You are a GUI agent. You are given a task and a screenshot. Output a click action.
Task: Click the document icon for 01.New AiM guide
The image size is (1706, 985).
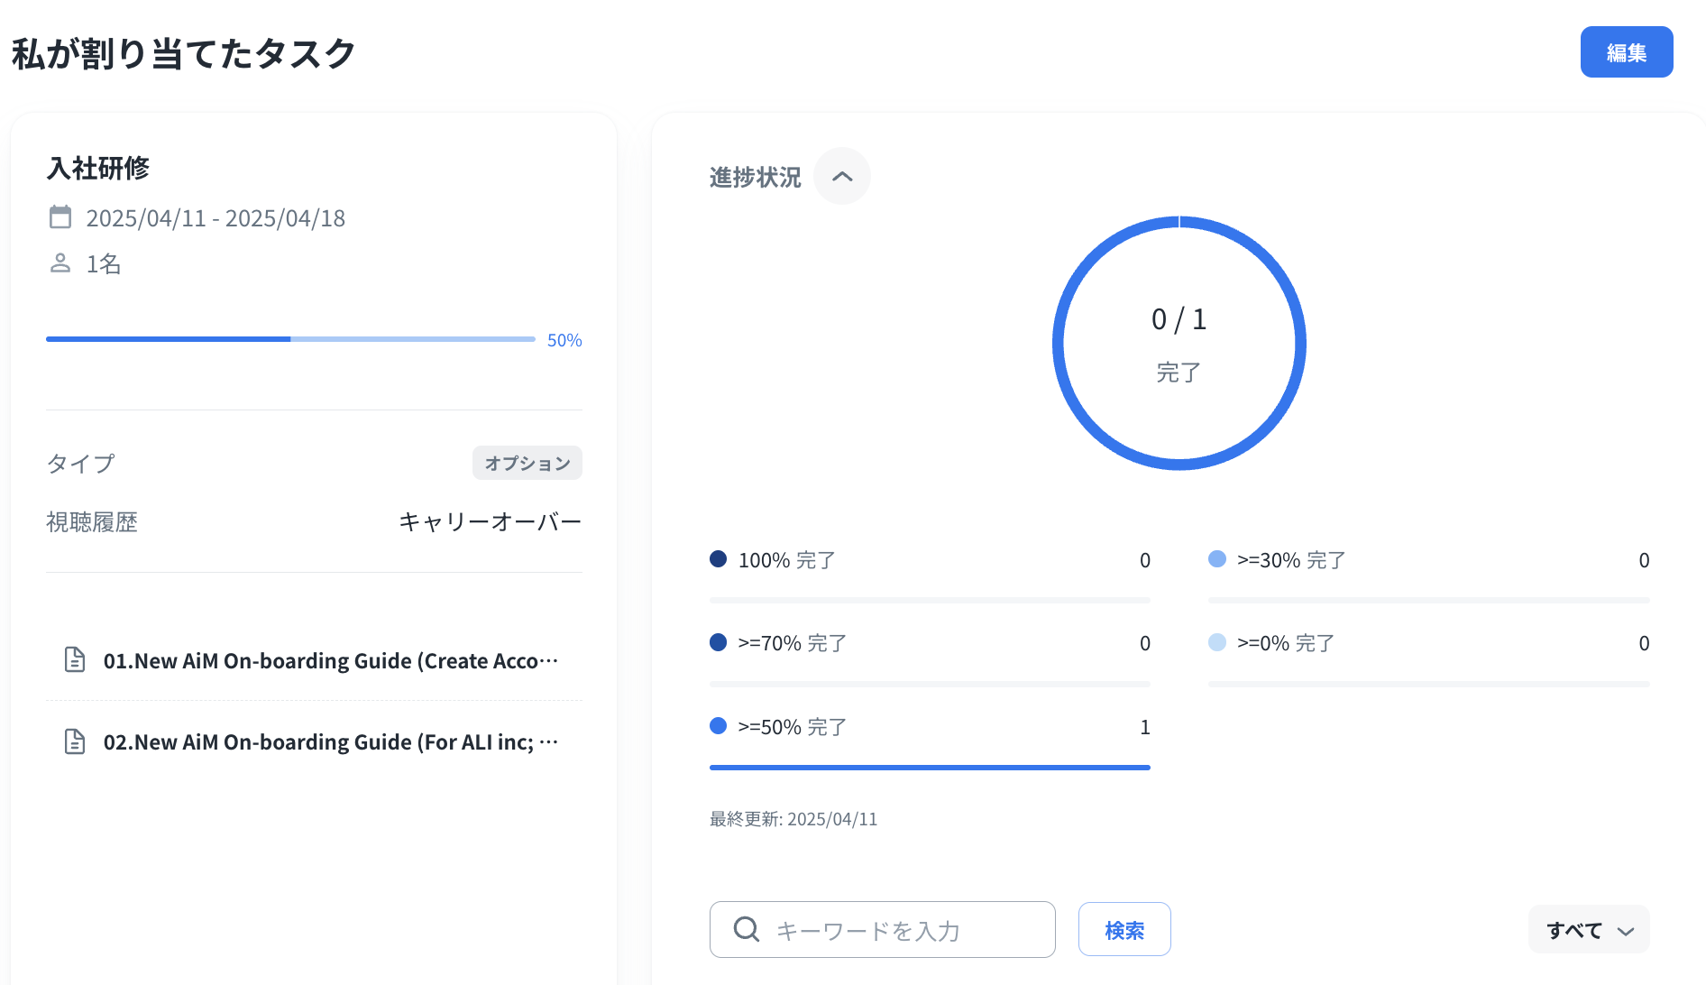coord(75,660)
